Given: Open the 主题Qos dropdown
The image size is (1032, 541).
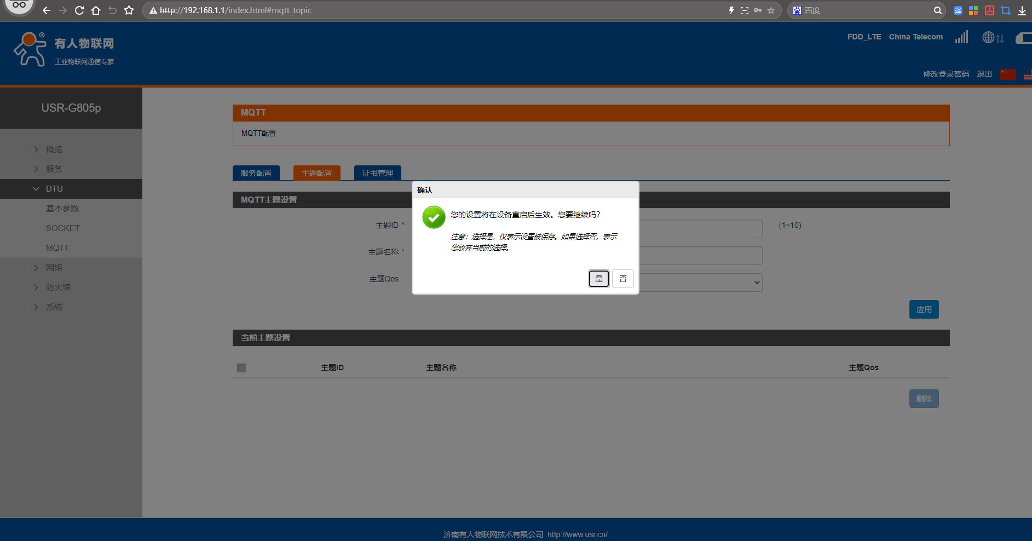Looking at the screenshot, I should (701, 283).
